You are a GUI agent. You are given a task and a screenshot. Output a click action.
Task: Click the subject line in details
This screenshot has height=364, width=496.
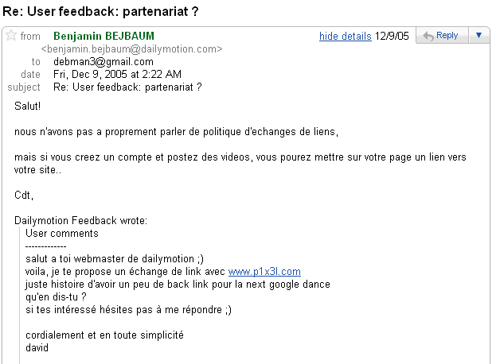(127, 87)
